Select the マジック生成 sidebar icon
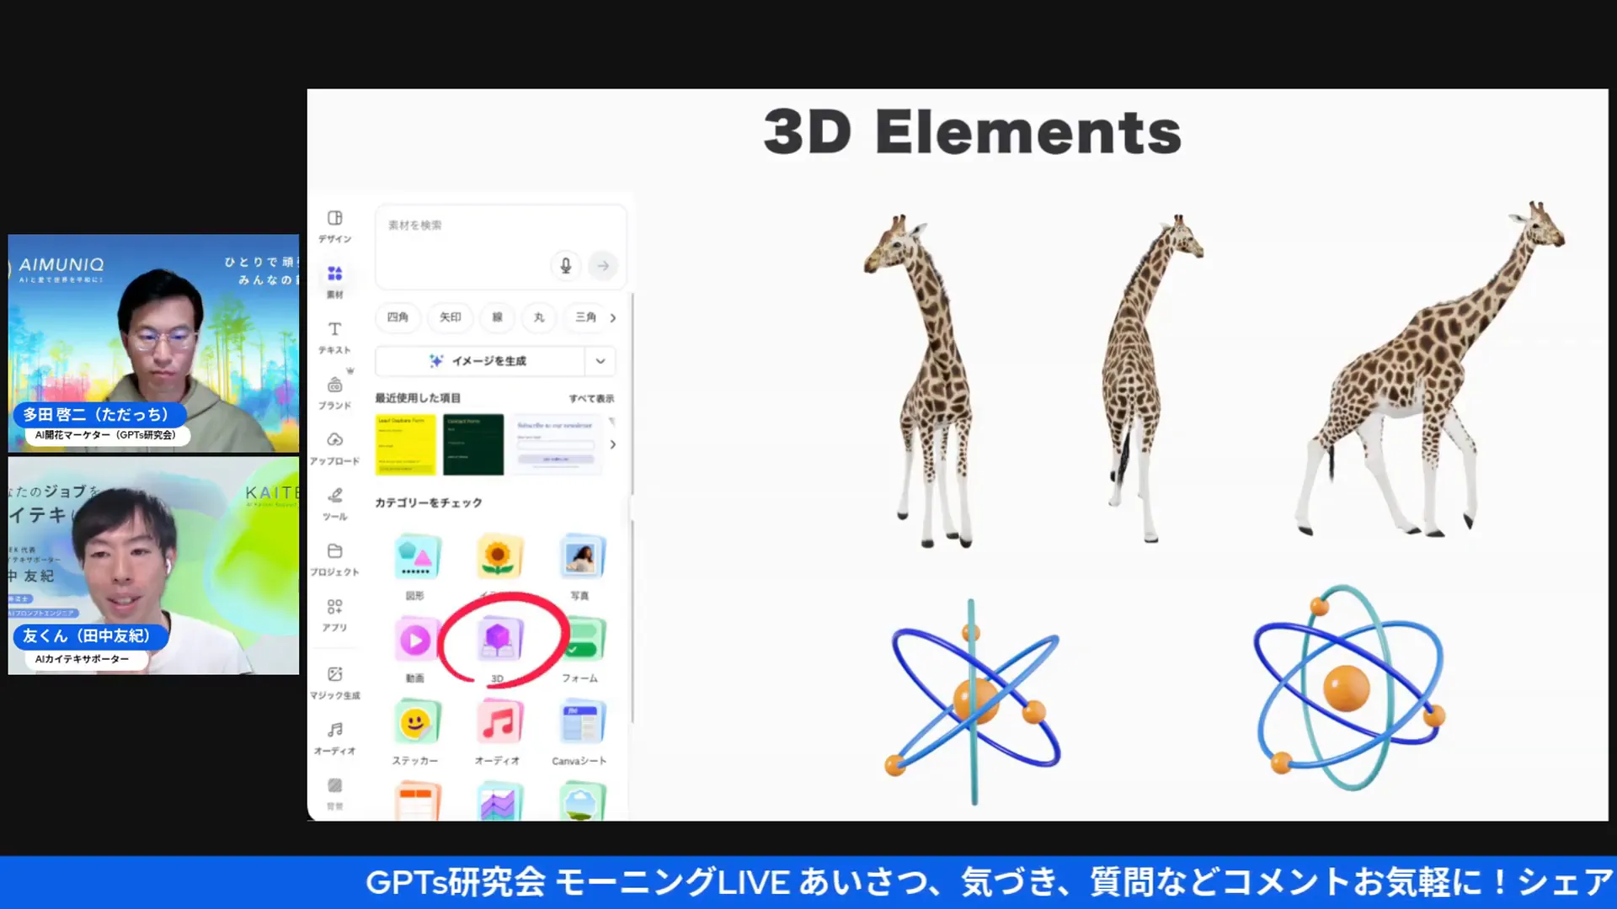1617x909 pixels. 335,682
